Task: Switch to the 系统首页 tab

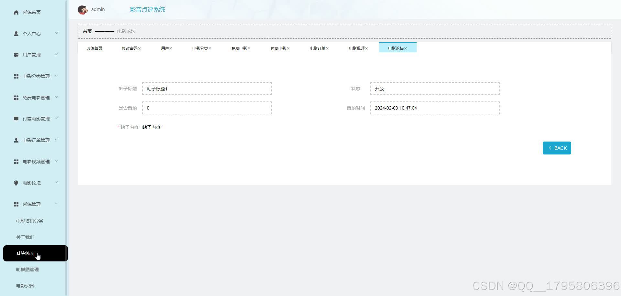Action: [94, 48]
